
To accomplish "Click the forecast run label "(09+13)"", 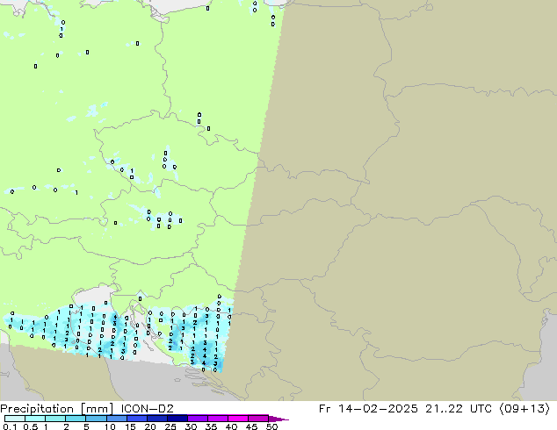I will 524,409.
